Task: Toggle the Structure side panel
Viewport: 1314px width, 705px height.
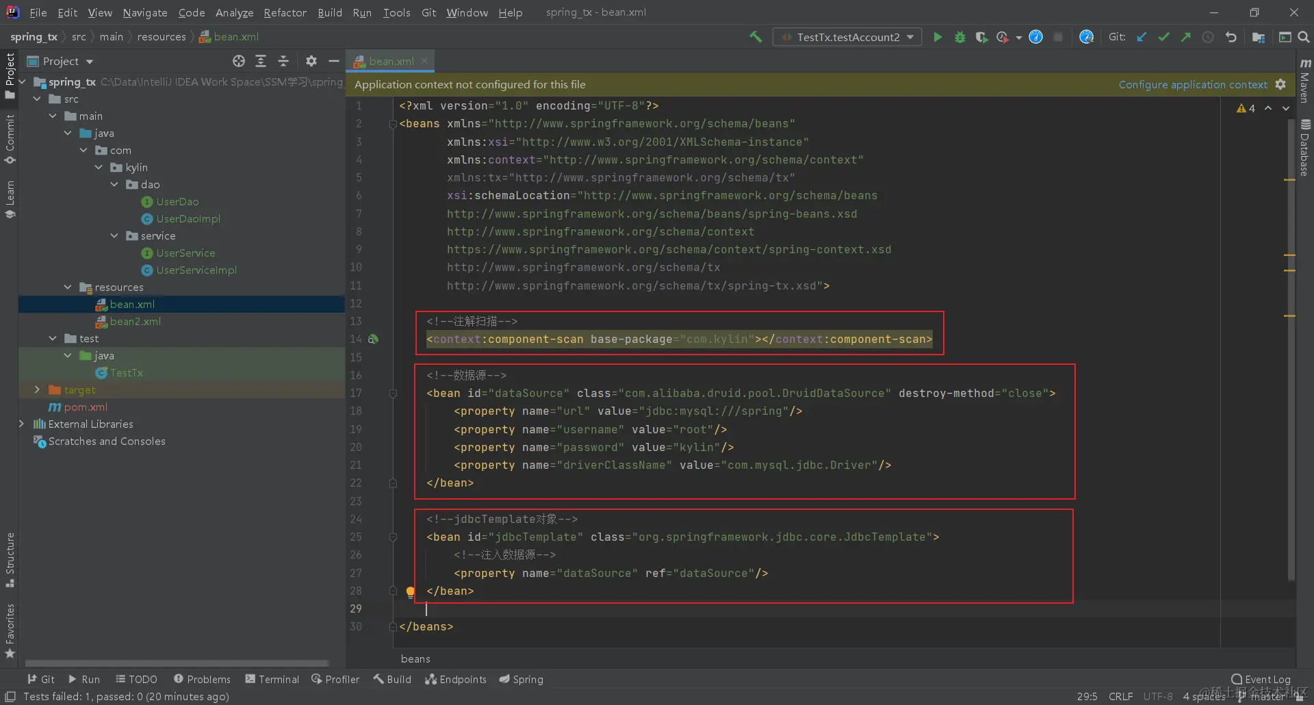Action: (10, 560)
